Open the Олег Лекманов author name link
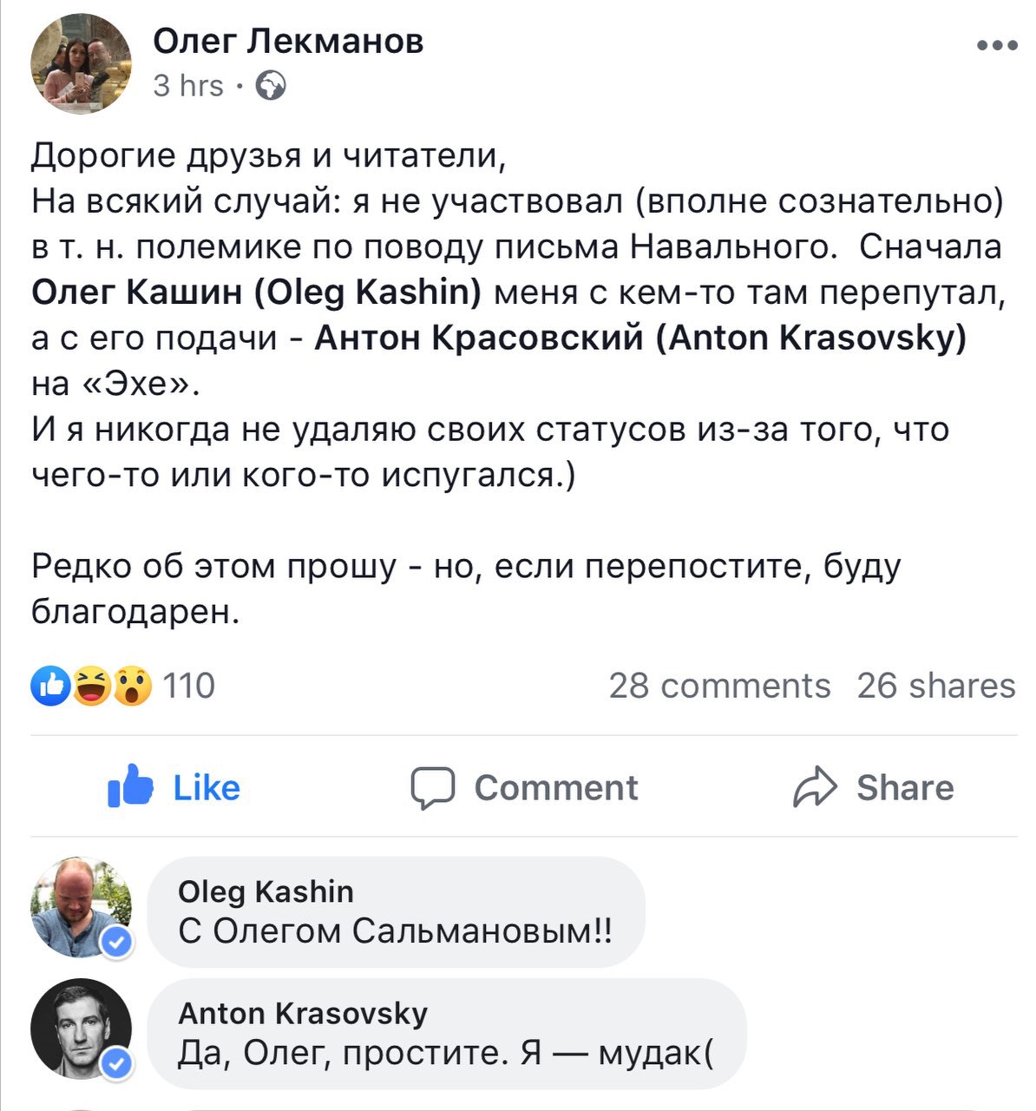 click(288, 40)
